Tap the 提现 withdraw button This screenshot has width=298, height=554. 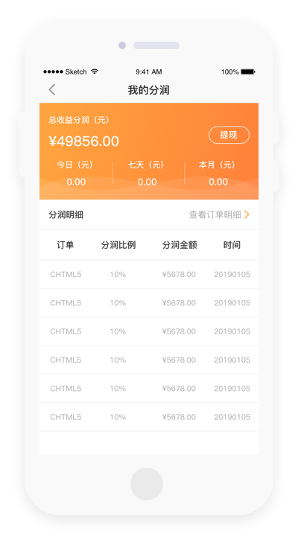point(229,135)
